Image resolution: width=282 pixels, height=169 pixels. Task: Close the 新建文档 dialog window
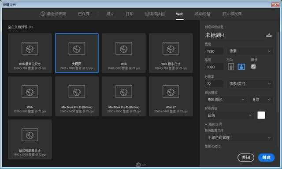tap(275, 5)
